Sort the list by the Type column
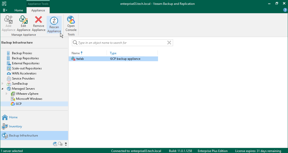288x153 pixels. (x=113, y=53)
